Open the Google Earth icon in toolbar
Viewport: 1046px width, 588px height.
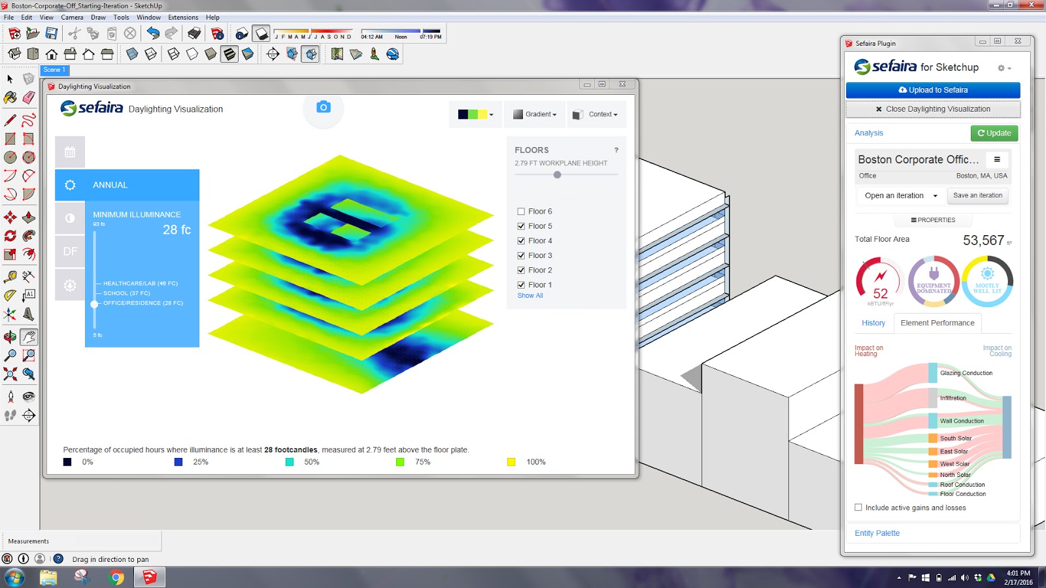click(x=393, y=55)
